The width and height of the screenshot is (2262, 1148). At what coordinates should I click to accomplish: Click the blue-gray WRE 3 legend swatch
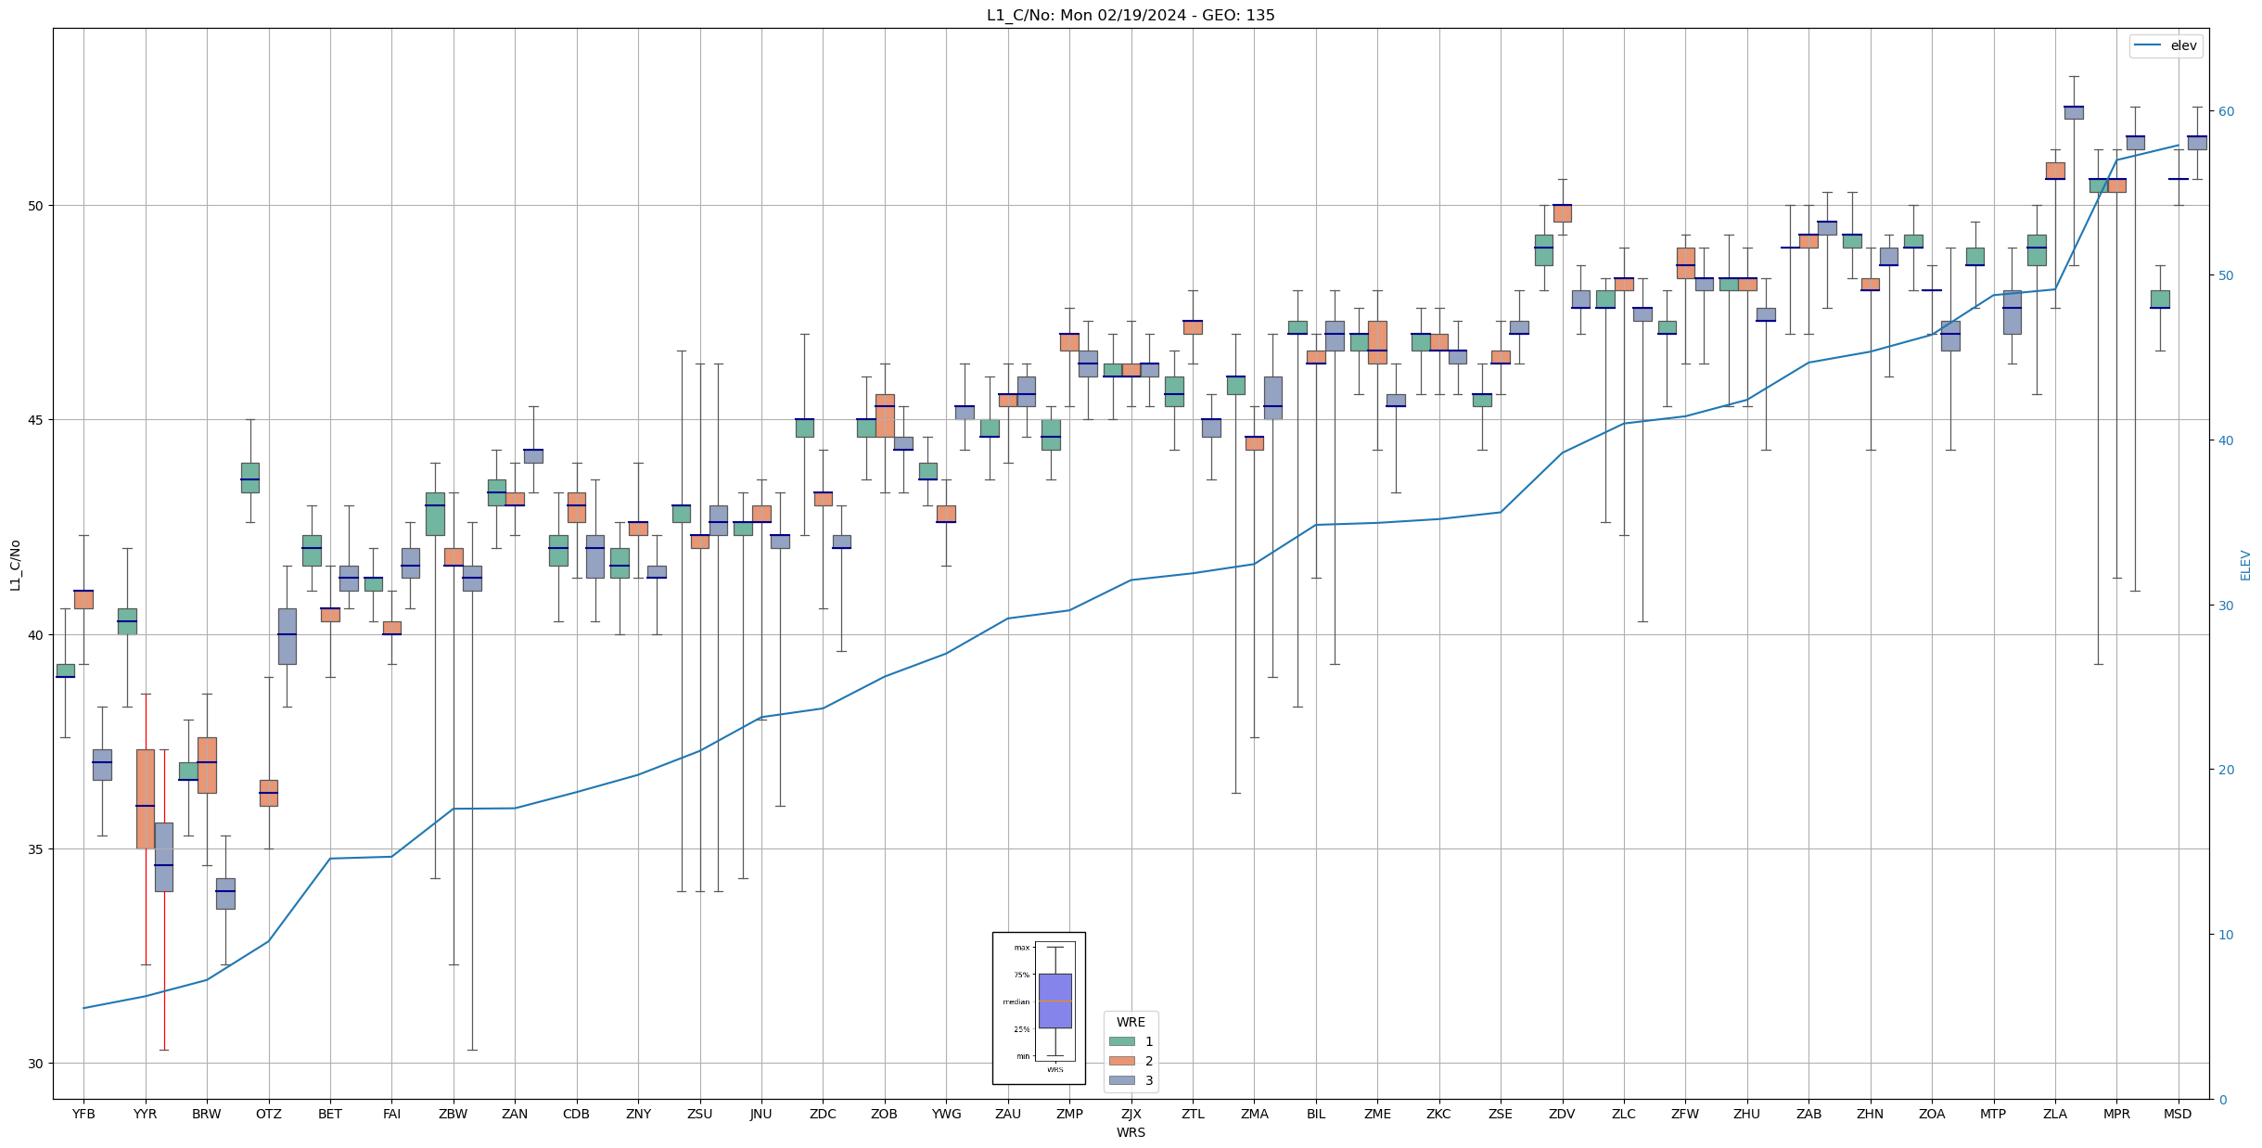(x=1121, y=1080)
